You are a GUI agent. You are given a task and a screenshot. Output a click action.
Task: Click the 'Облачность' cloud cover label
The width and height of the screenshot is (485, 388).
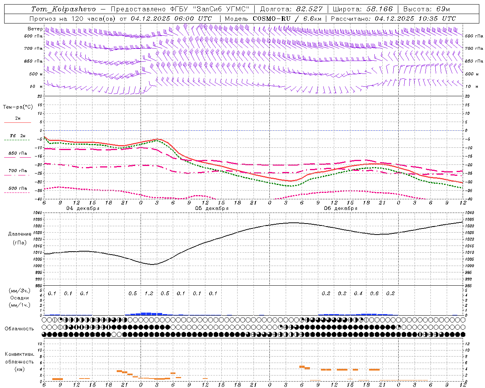(19, 329)
